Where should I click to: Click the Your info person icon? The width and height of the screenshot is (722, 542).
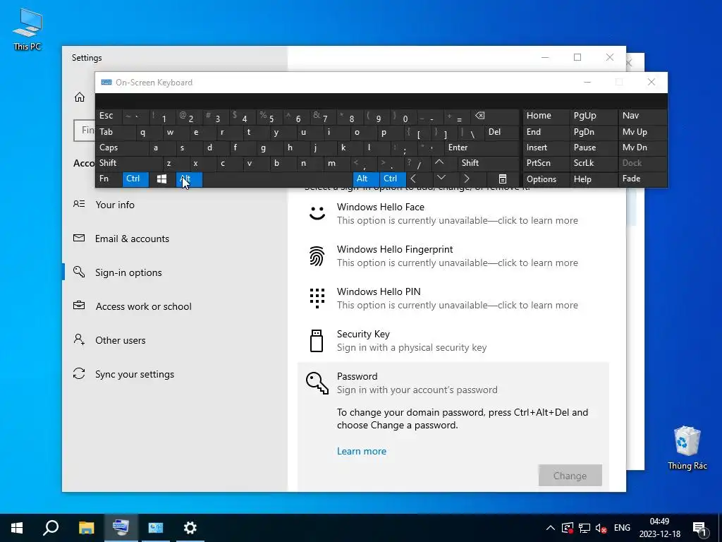coord(79,204)
